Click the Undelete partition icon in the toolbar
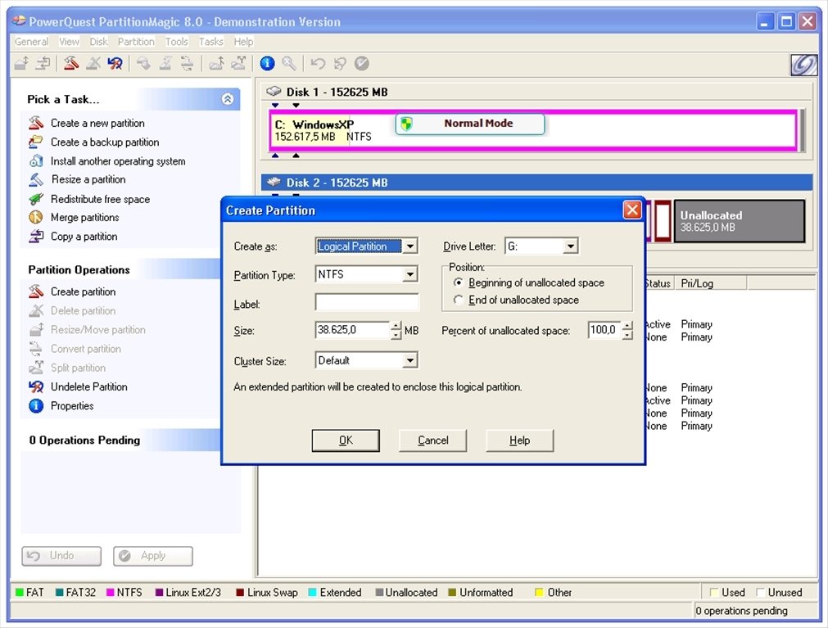This screenshot has height=628, width=828. [115, 64]
